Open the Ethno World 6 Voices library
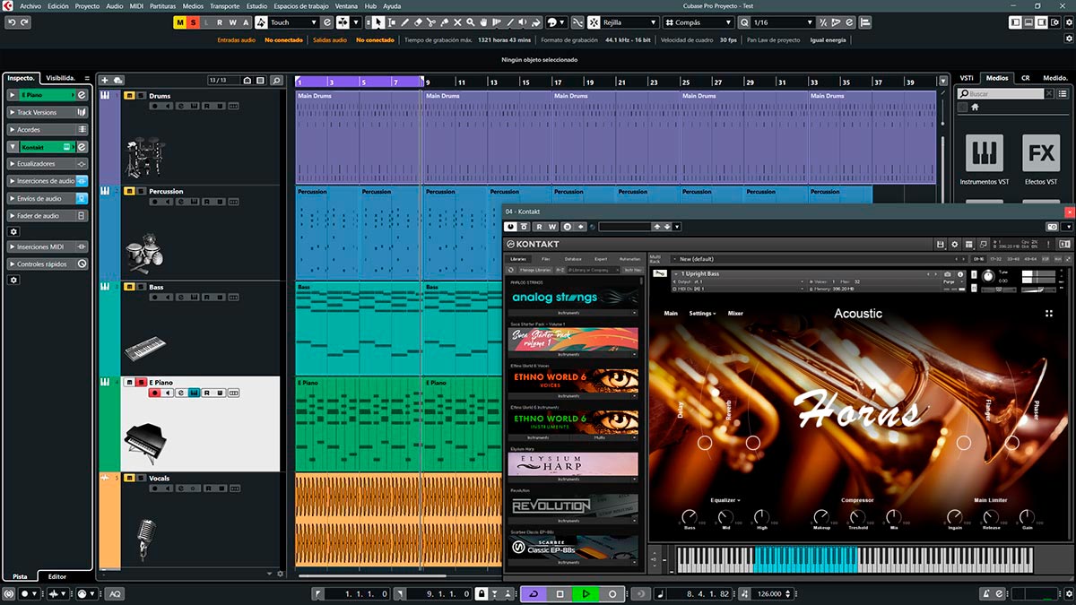This screenshot has height=605, width=1076. [x=574, y=381]
